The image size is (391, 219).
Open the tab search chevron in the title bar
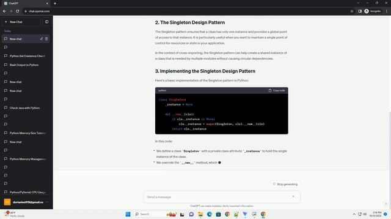(358, 3)
